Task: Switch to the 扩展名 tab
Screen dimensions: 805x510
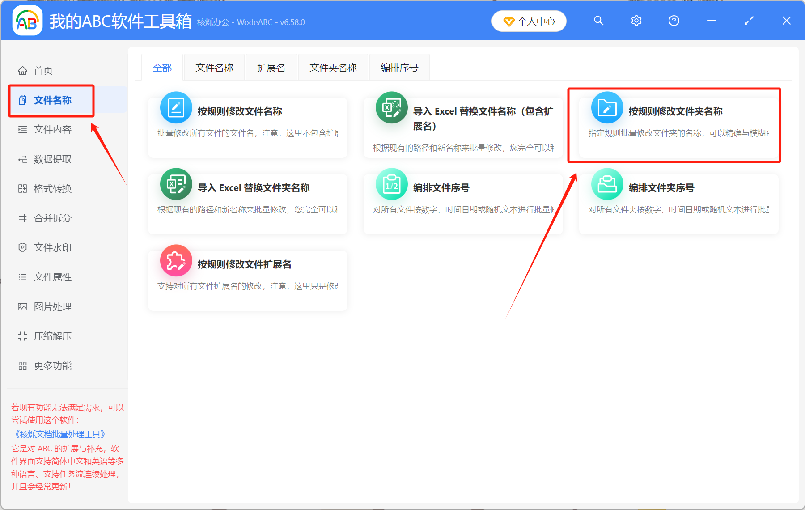Action: click(x=271, y=67)
